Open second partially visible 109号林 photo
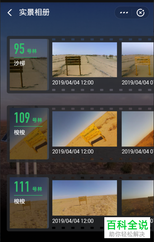The width and height of the screenshot is (154, 242). tap(138, 129)
